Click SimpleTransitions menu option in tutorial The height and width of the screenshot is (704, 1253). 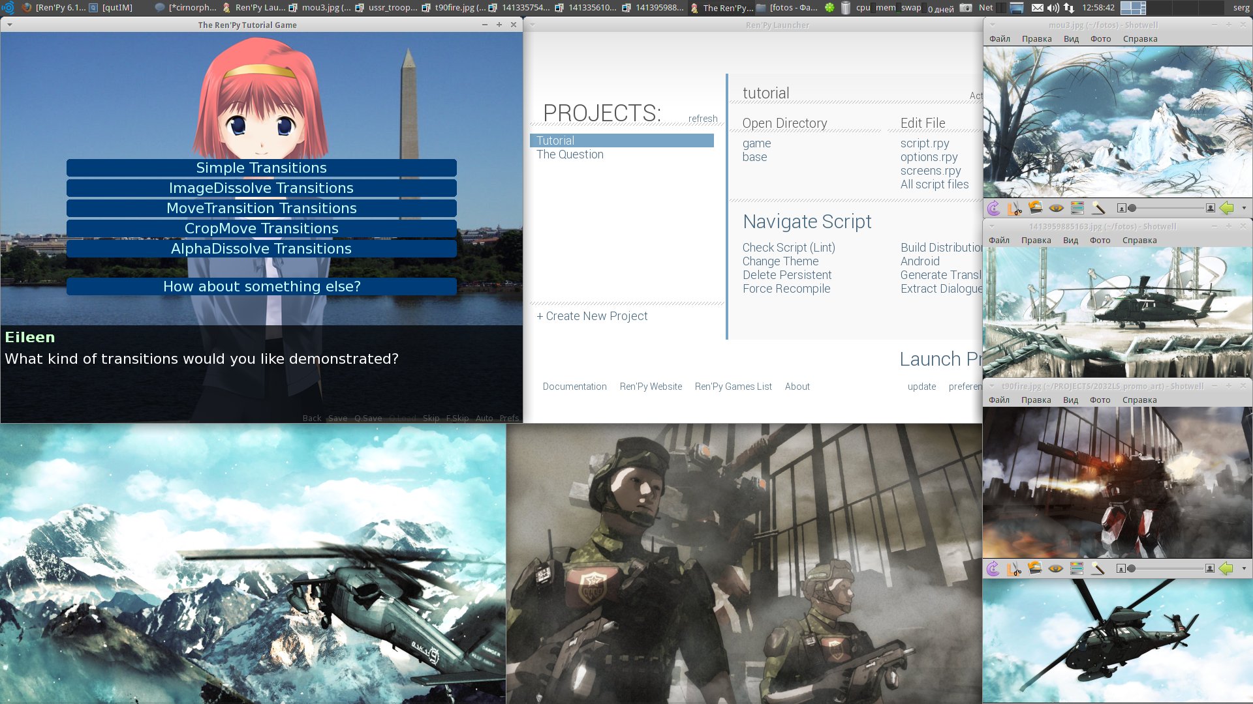point(262,168)
